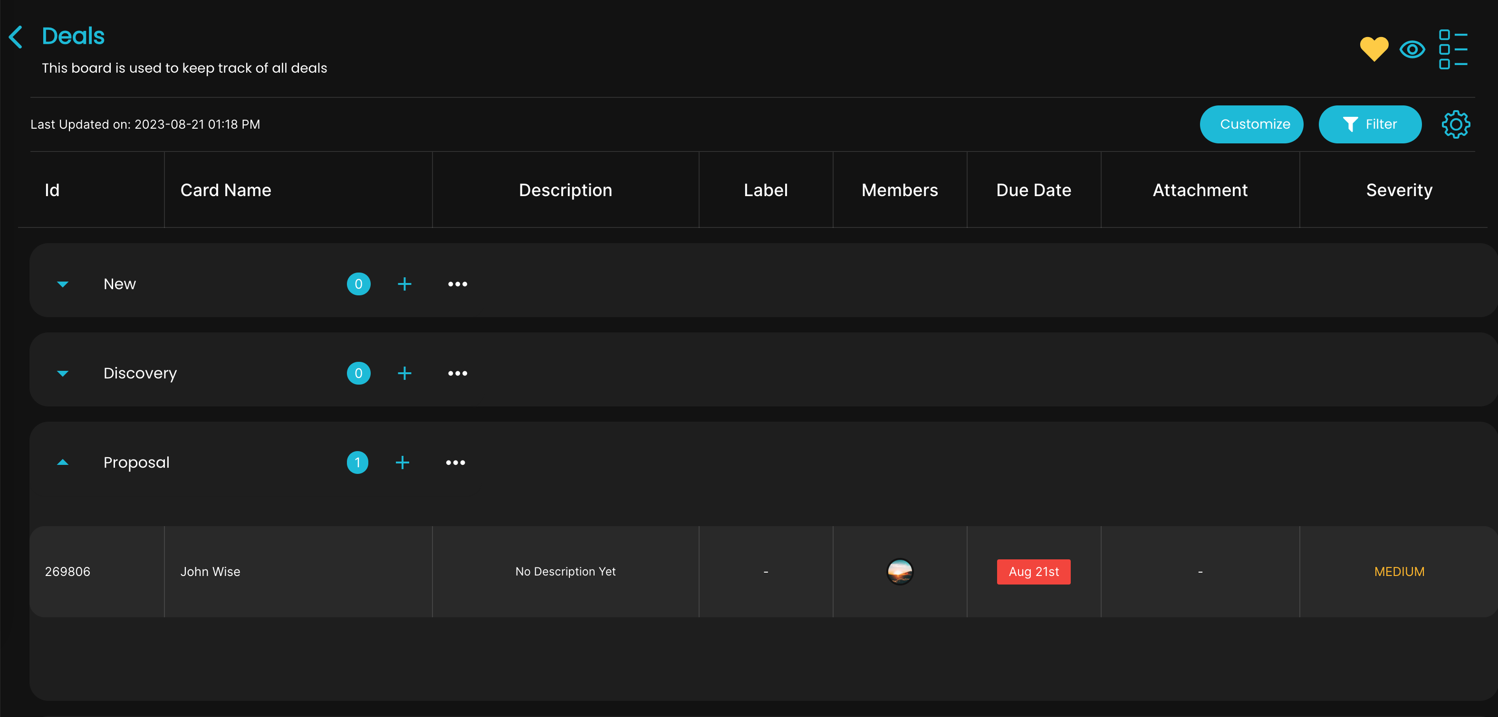Click the red Aug 21st due date
Image resolution: width=1498 pixels, height=717 pixels.
[x=1033, y=572]
